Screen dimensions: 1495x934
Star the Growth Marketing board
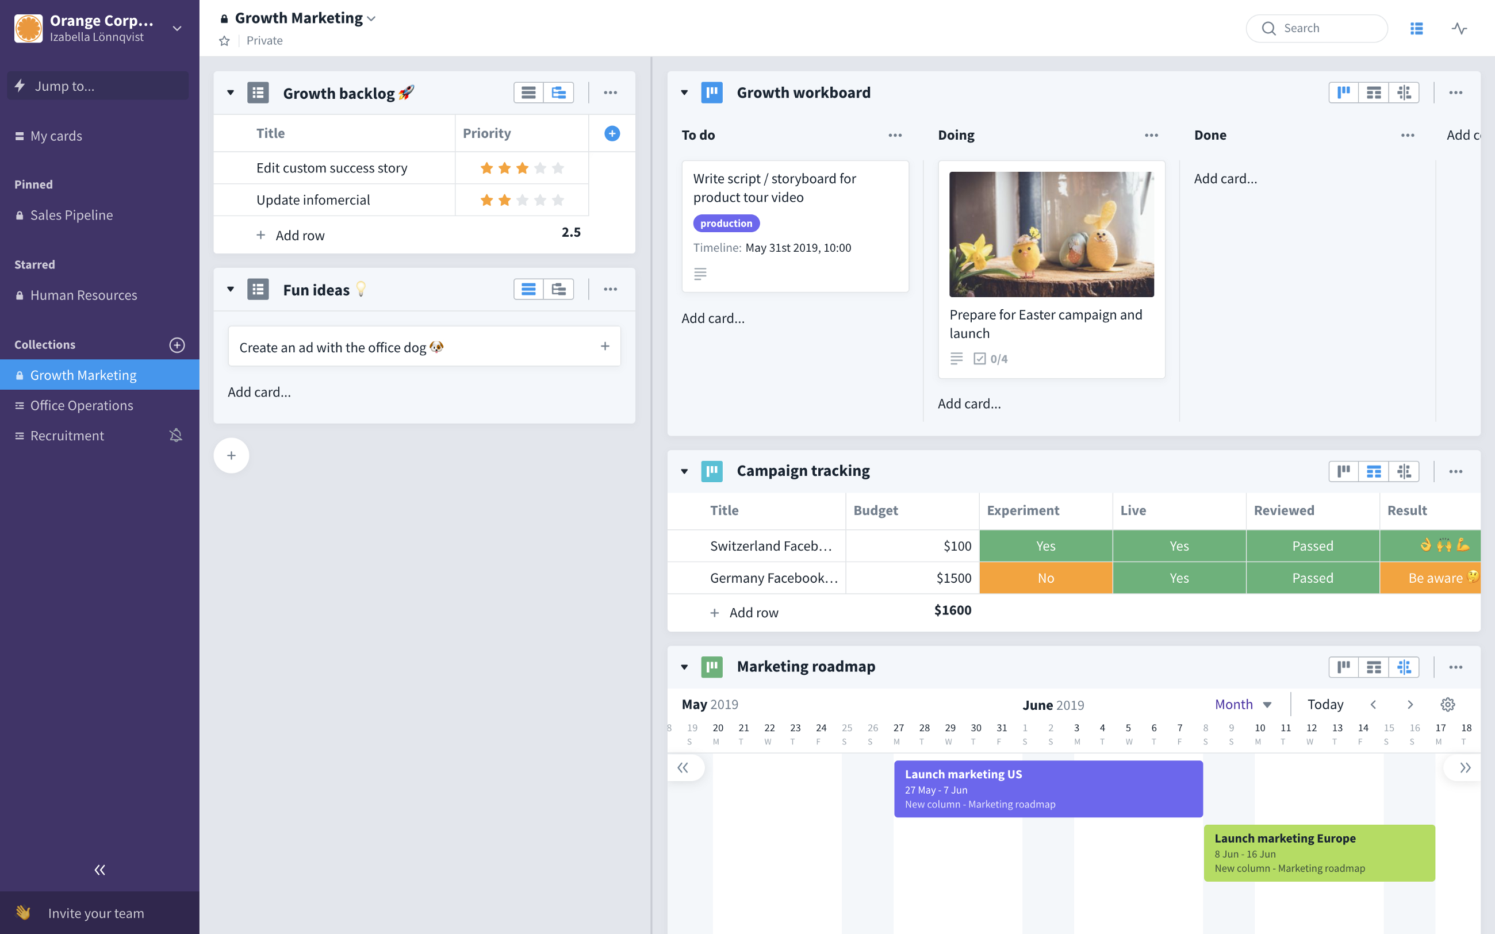[x=224, y=40]
